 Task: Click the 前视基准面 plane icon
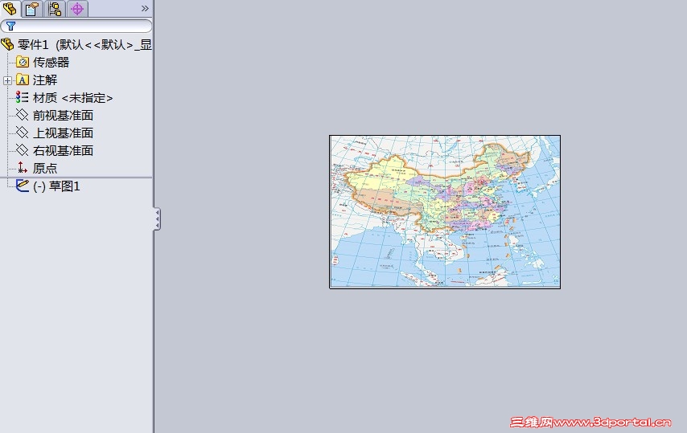(x=22, y=115)
